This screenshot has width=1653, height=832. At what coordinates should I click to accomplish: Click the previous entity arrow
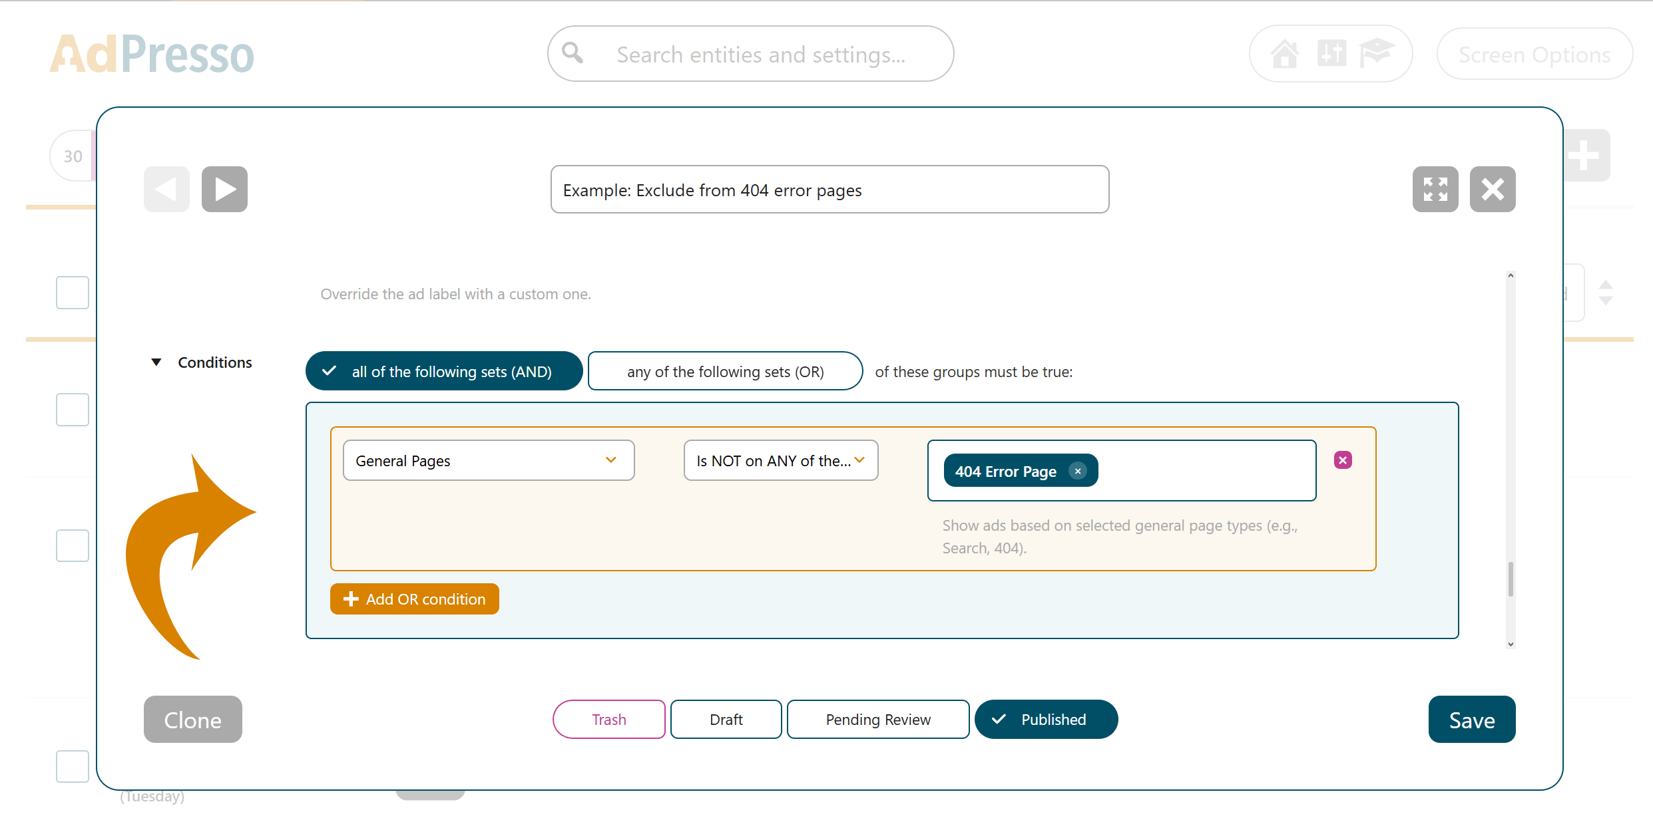click(x=166, y=190)
